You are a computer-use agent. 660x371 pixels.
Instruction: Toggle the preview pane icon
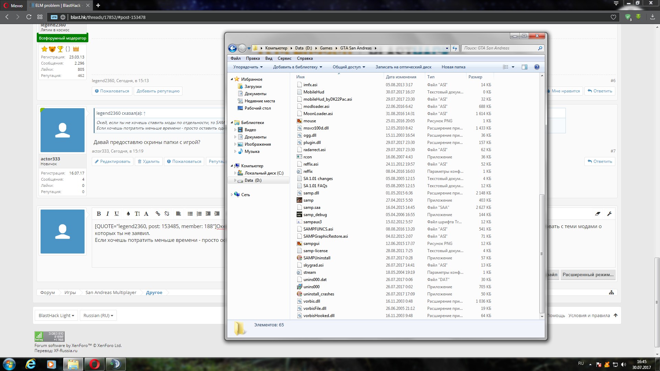(524, 67)
